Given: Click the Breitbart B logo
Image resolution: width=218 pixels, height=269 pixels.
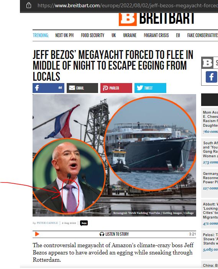Looking at the screenshot, I should tap(128, 19).
